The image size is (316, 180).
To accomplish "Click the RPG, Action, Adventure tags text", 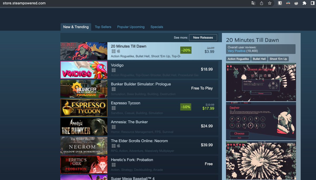I will (142, 151).
